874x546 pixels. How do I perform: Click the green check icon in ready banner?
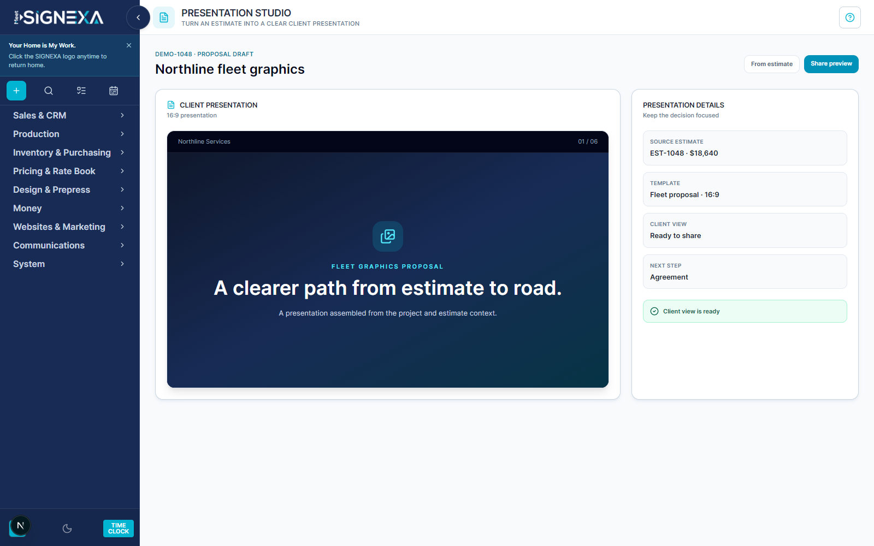(x=654, y=311)
